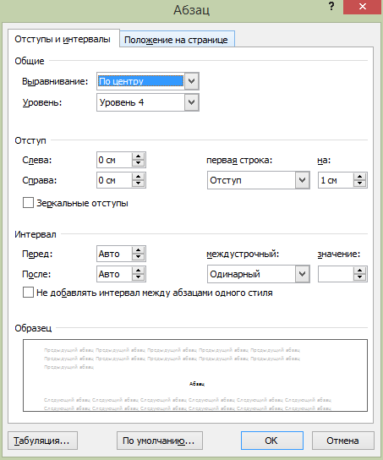This screenshot has width=383, height=460.
Task: Decrease the После spacing value
Action: (x=138, y=277)
